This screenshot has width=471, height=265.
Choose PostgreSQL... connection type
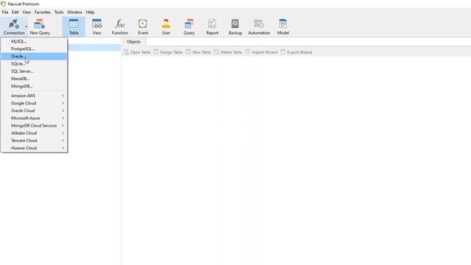pos(34,49)
